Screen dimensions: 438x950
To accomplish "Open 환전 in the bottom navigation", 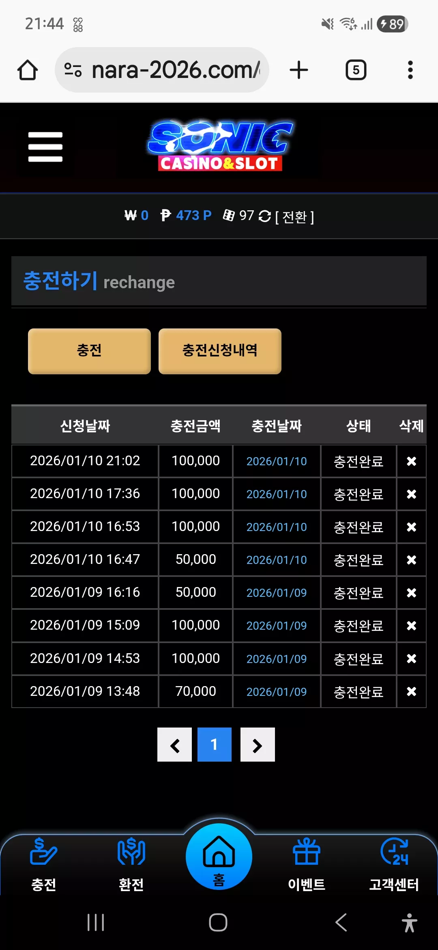I will pyautogui.click(x=131, y=864).
